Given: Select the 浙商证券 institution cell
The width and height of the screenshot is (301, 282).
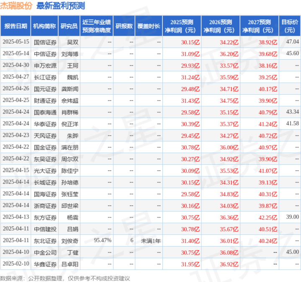Looking at the screenshot, I should [x=45, y=206].
